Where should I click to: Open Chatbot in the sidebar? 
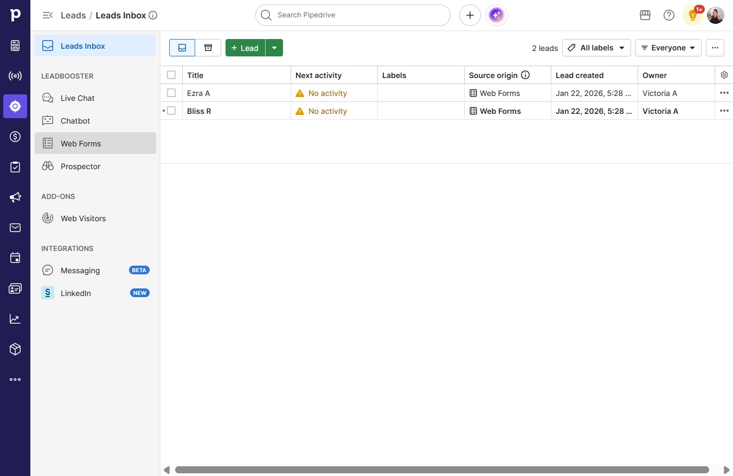pyautogui.click(x=95, y=121)
